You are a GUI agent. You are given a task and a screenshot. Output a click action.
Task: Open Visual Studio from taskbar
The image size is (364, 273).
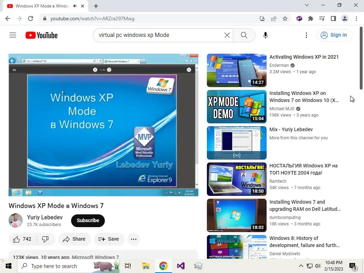tap(181, 266)
